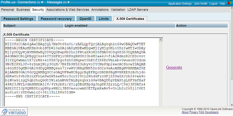
Task: Expand the Connections dropdown arrow
Action: [x=42, y=2]
